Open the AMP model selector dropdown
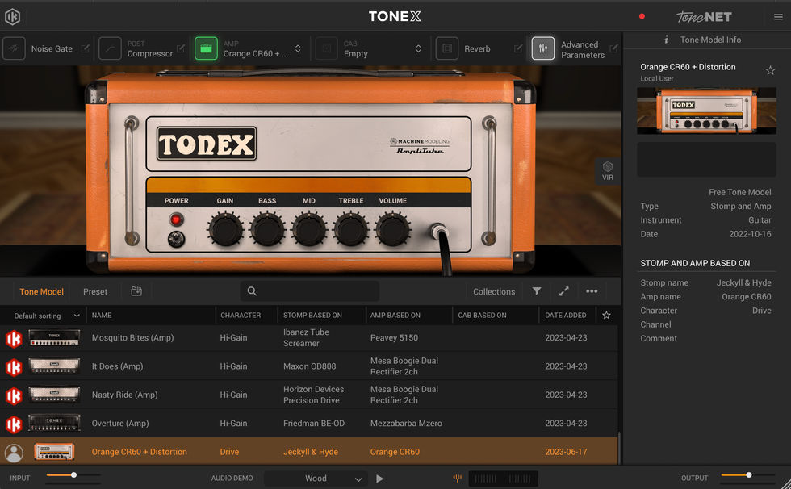The height and width of the screenshot is (489, 791). pos(298,49)
